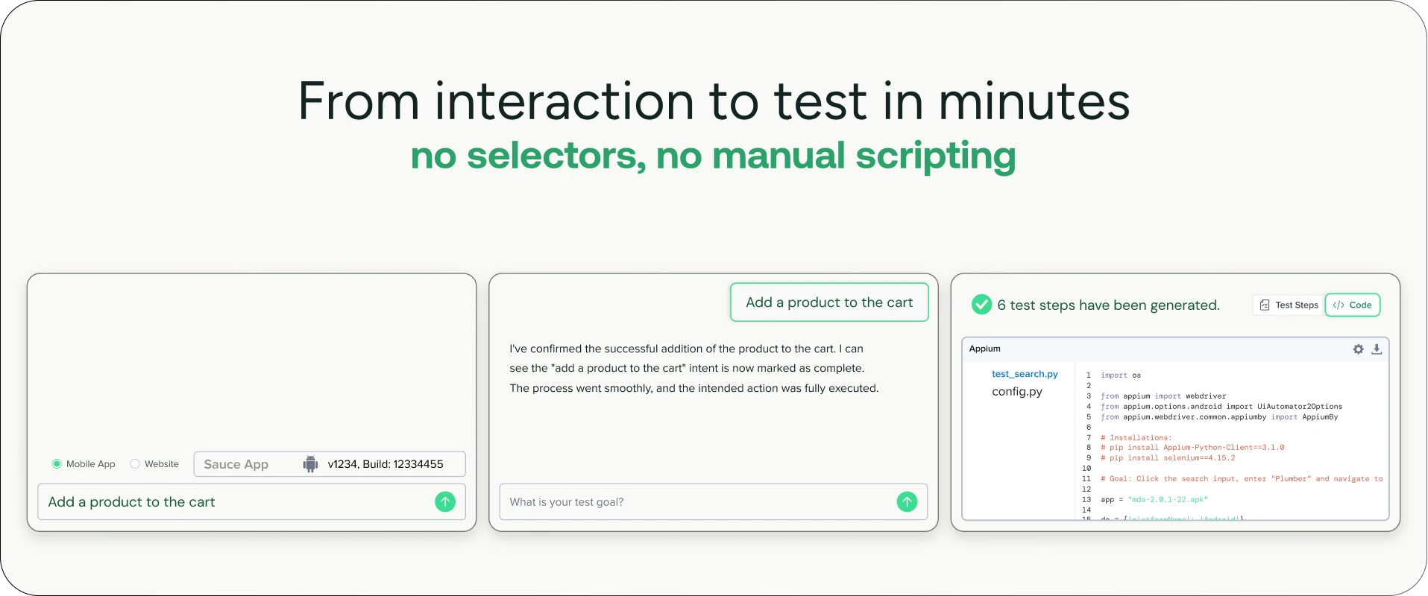Switch to the Code tab
The height and width of the screenshot is (596, 1428).
click(1353, 305)
